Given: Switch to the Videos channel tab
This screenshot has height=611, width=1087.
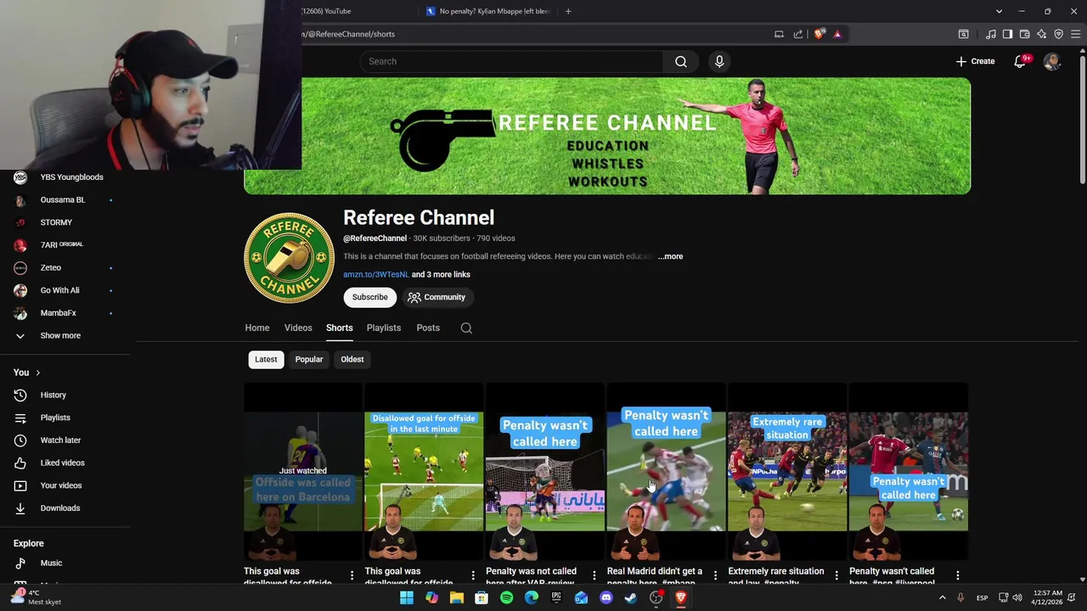Looking at the screenshot, I should 298,328.
